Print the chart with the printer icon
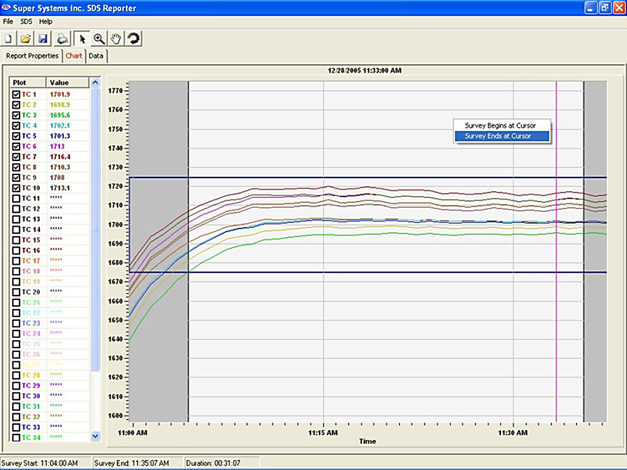 pyautogui.click(x=62, y=39)
